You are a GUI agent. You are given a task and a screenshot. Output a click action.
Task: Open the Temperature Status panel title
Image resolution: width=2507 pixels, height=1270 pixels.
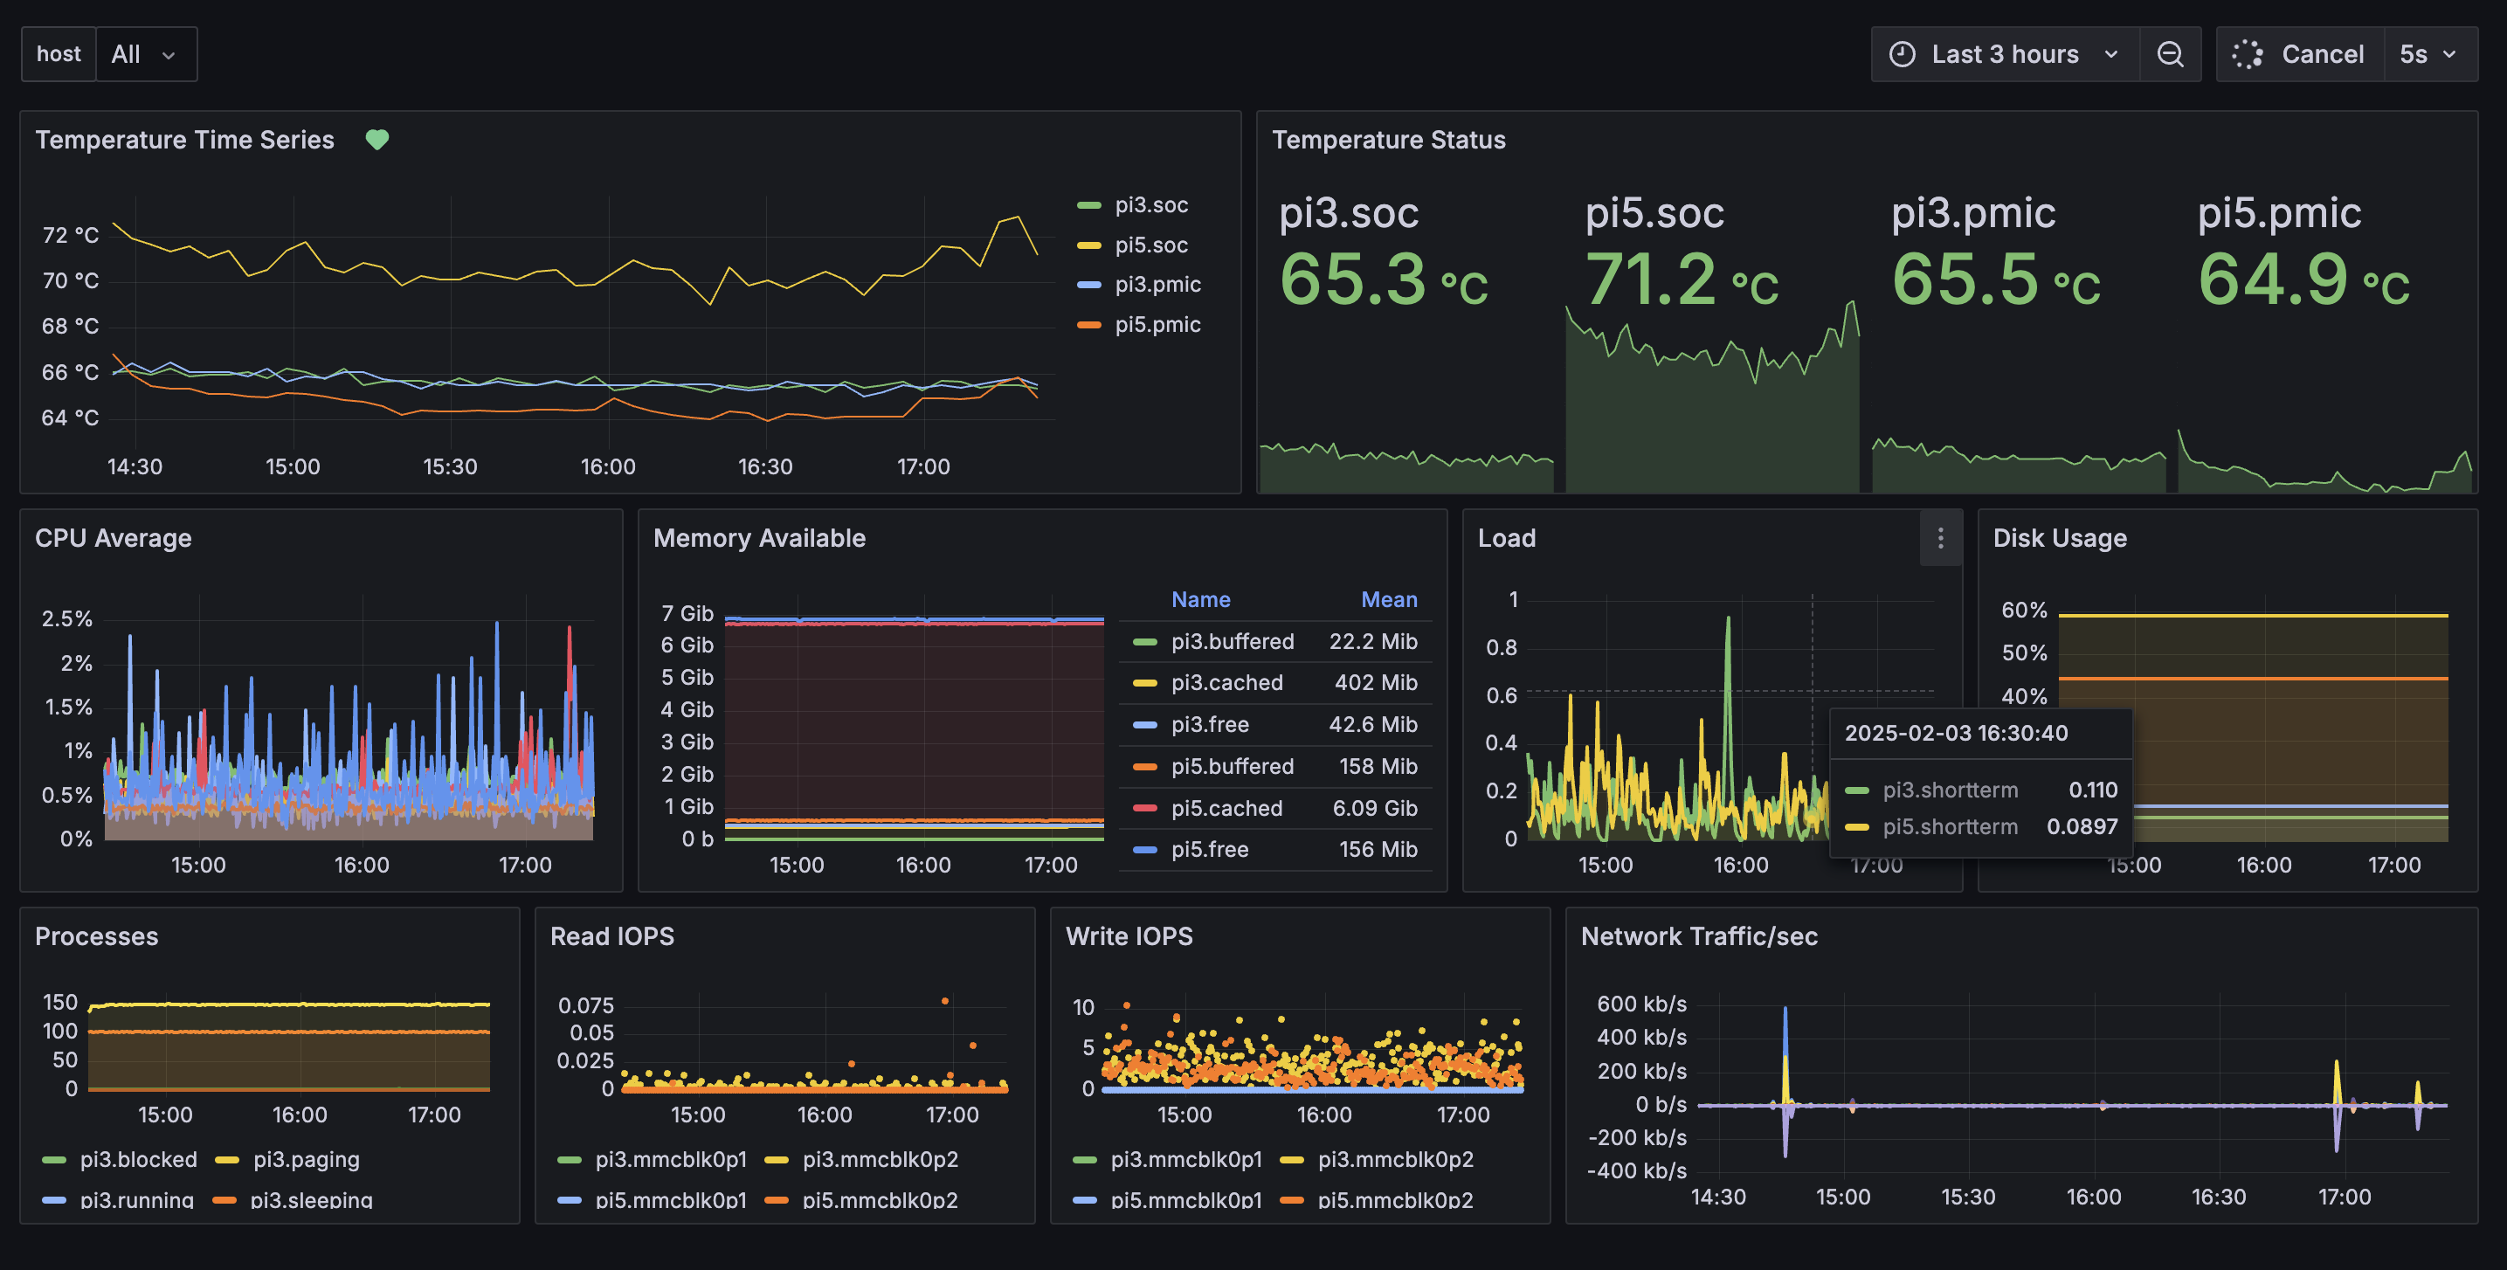1388,140
